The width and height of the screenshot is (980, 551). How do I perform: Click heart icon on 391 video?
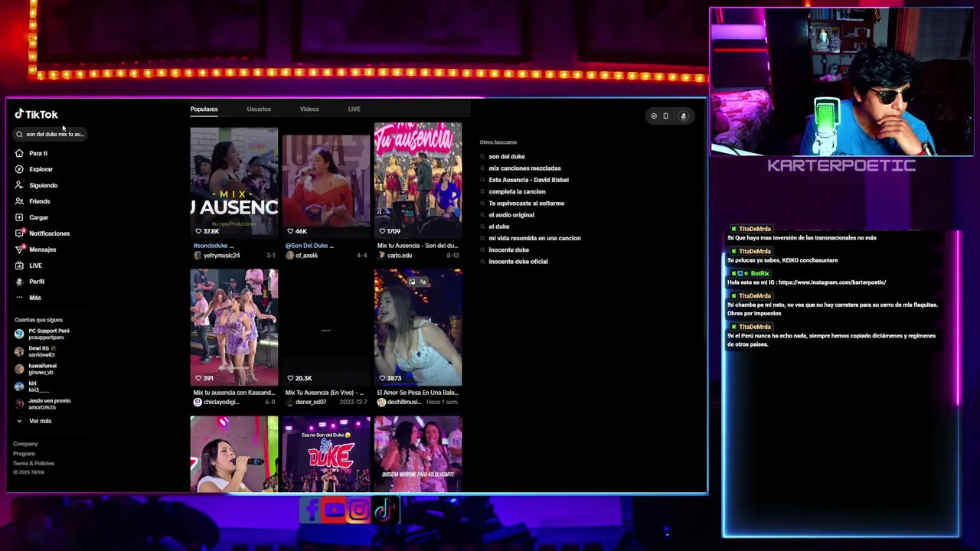(198, 378)
